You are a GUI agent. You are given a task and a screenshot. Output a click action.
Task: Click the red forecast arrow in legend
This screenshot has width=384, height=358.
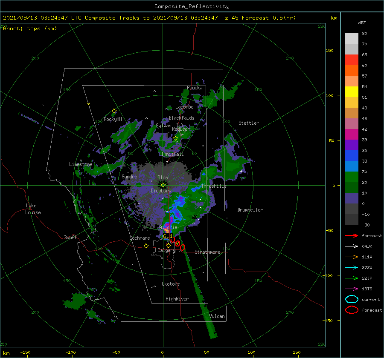(x=352, y=235)
